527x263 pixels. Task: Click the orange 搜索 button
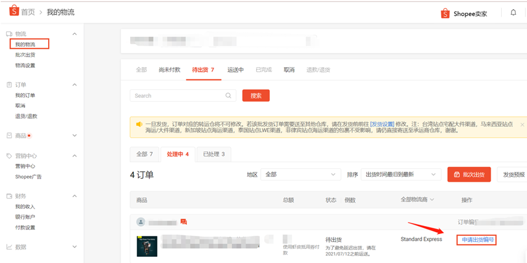pos(255,95)
